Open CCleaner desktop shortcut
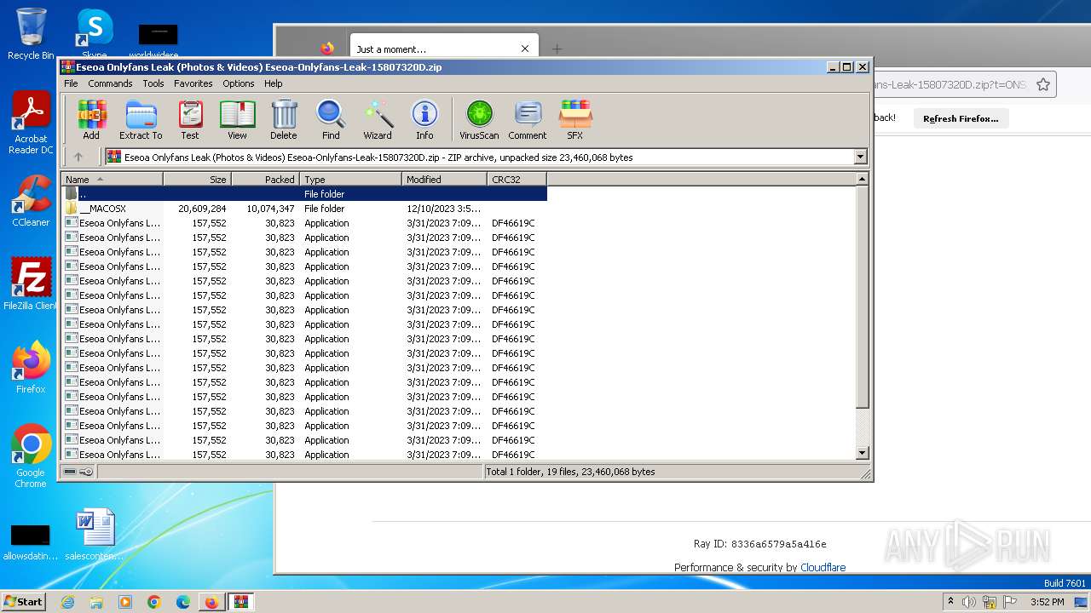 [x=31, y=201]
